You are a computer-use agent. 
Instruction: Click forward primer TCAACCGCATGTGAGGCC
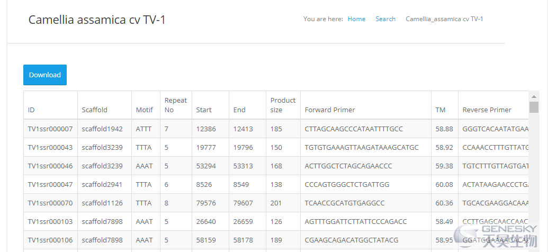pyautogui.click(x=345, y=203)
